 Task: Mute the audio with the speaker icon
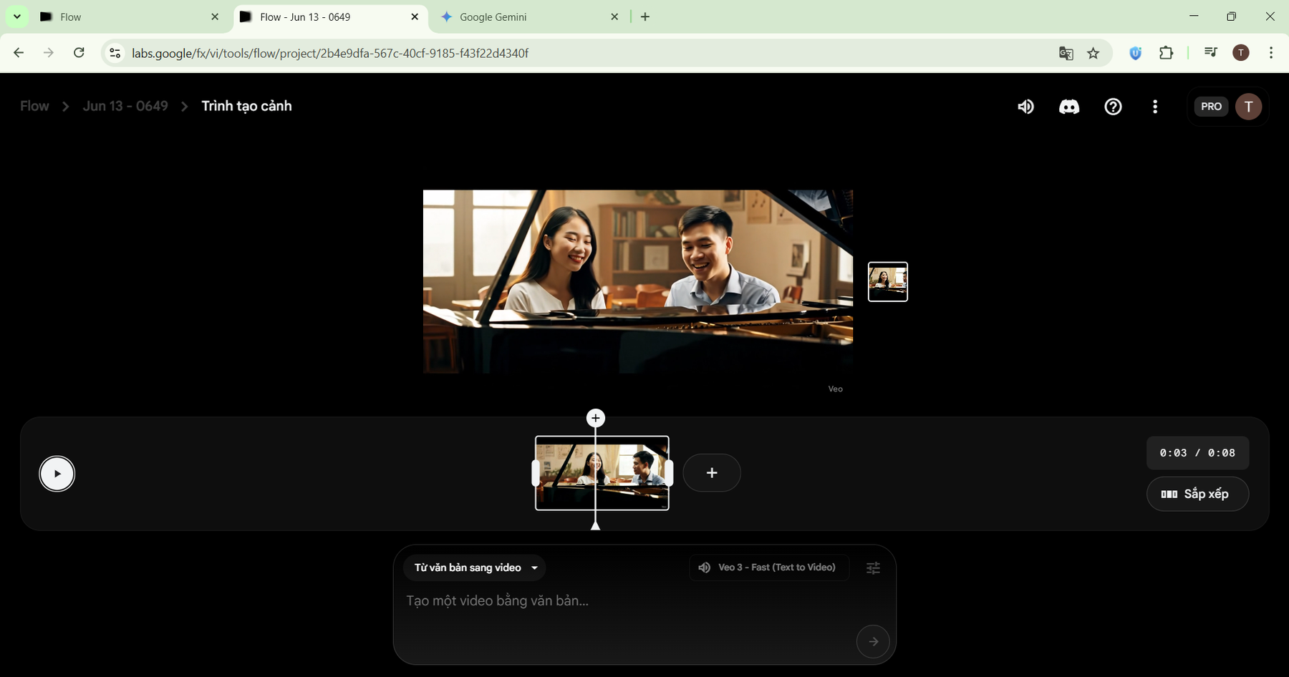coord(1025,107)
